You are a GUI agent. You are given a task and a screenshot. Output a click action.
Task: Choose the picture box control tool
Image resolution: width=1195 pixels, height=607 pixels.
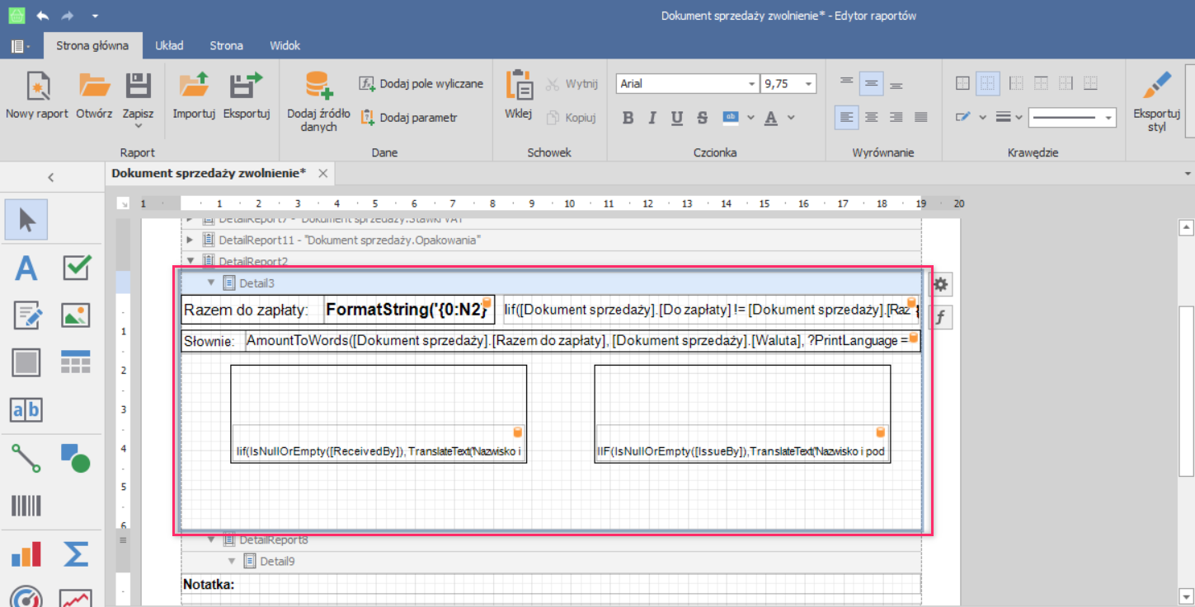coord(76,315)
